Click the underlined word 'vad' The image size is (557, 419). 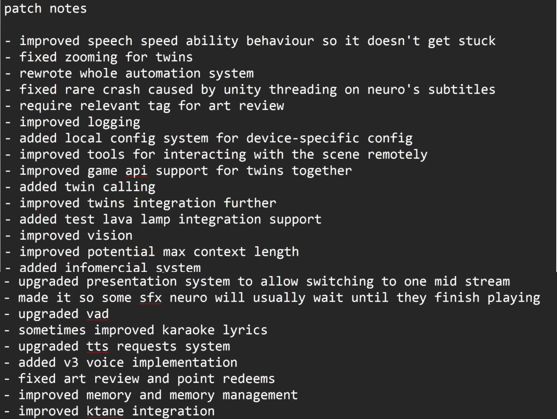[x=98, y=314]
